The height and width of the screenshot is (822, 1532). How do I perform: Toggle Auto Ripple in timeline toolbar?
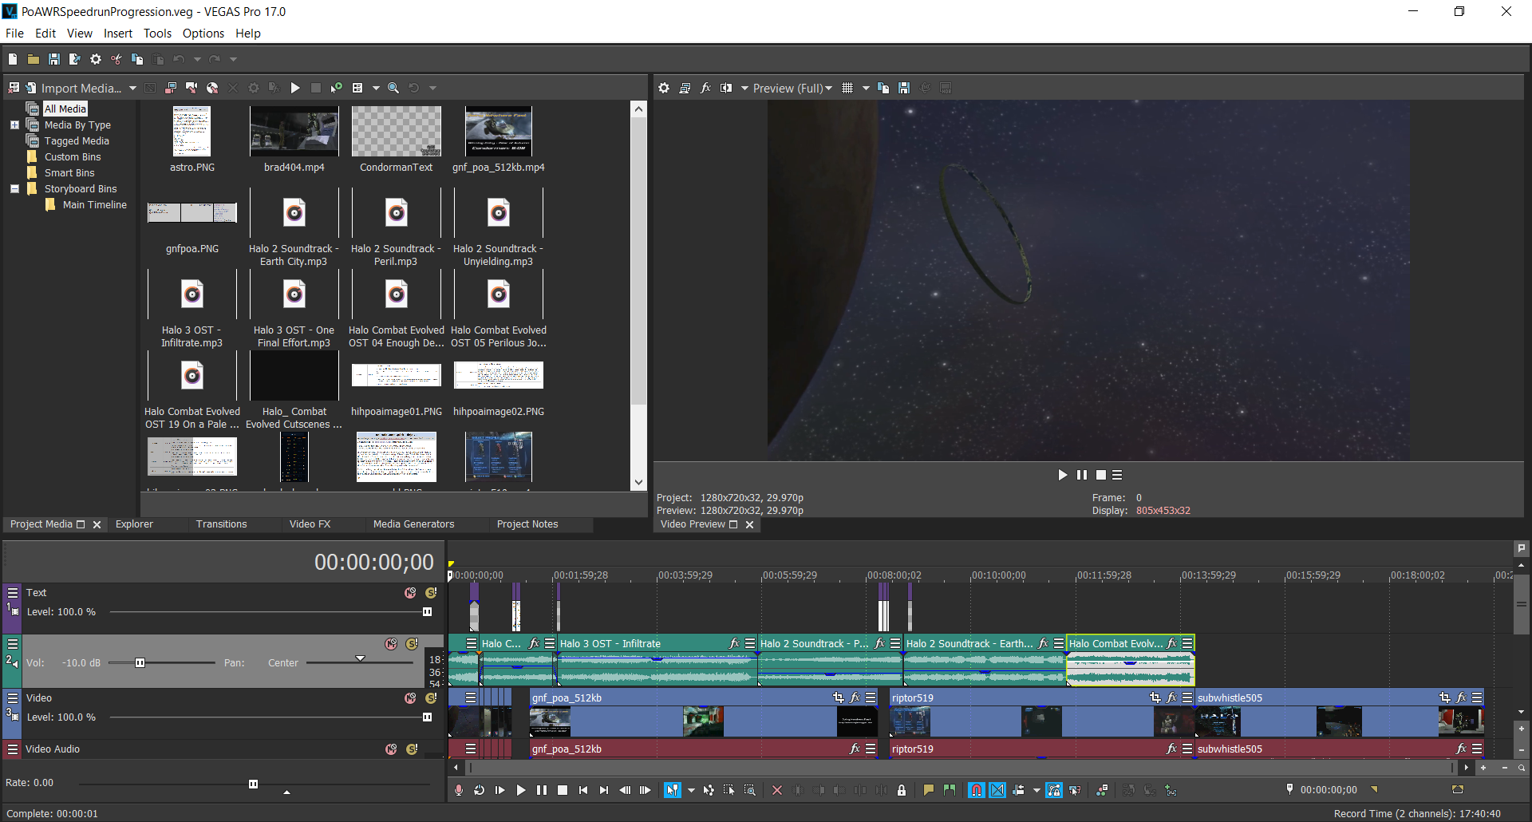coord(1018,790)
